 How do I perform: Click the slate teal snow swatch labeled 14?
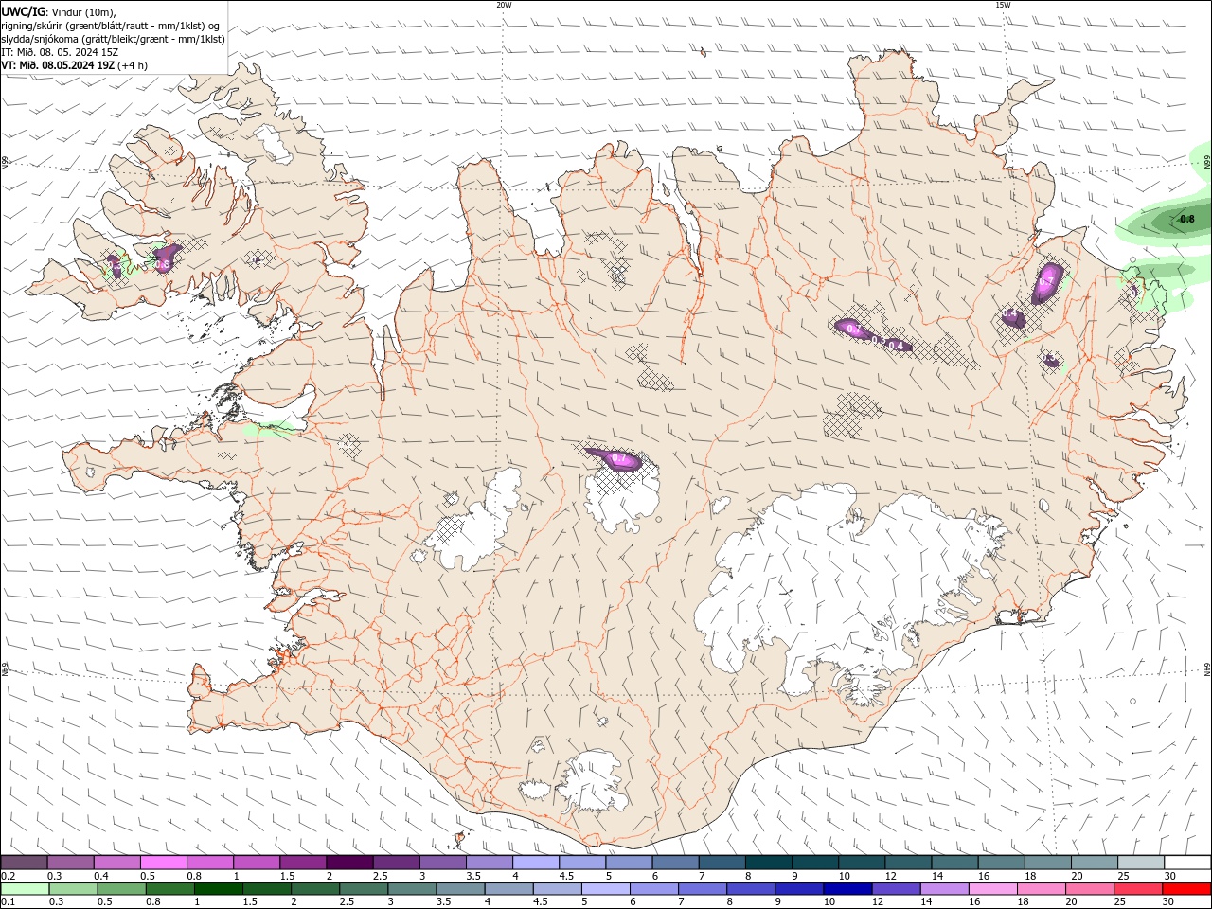(x=954, y=863)
